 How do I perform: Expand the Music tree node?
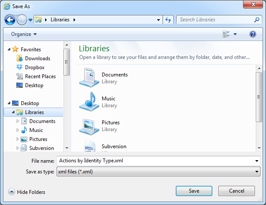pyautogui.click(x=17, y=130)
